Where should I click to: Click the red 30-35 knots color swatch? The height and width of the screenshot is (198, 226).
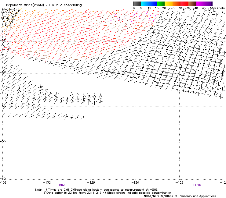coord(184,4)
